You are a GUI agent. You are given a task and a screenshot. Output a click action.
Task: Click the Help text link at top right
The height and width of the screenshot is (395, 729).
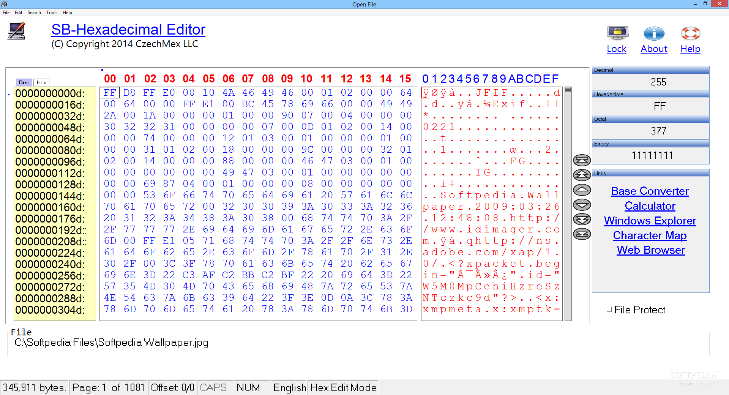tap(690, 49)
